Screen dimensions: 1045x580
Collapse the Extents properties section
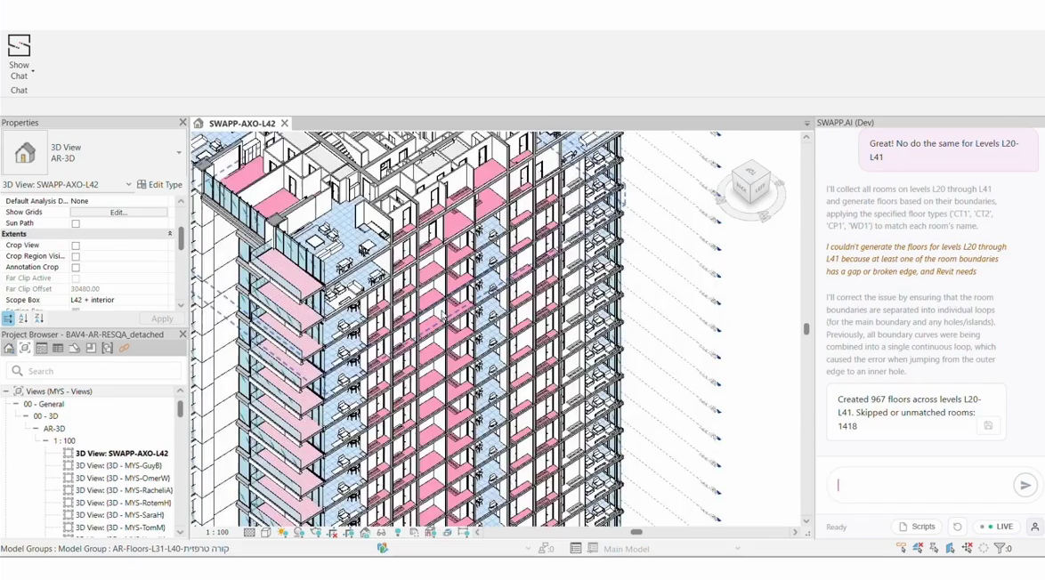[x=169, y=234]
